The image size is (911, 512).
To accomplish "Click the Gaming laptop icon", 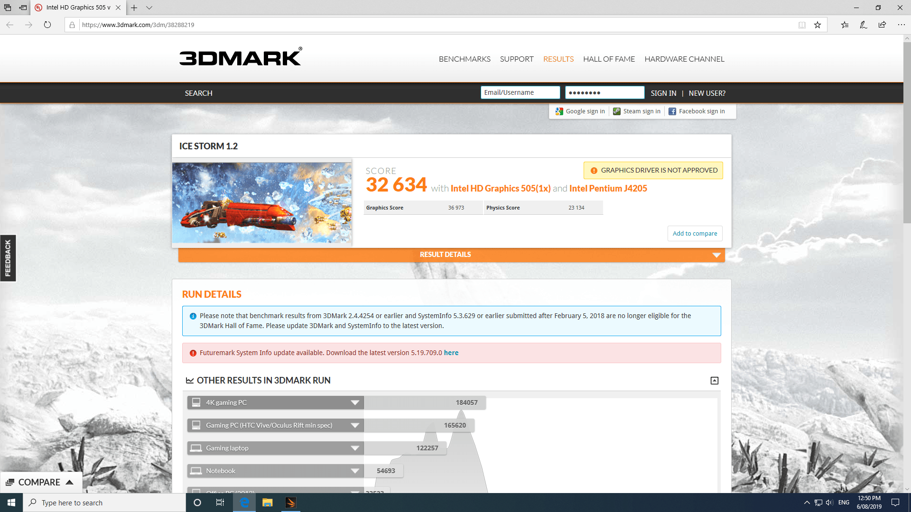I will click(196, 448).
